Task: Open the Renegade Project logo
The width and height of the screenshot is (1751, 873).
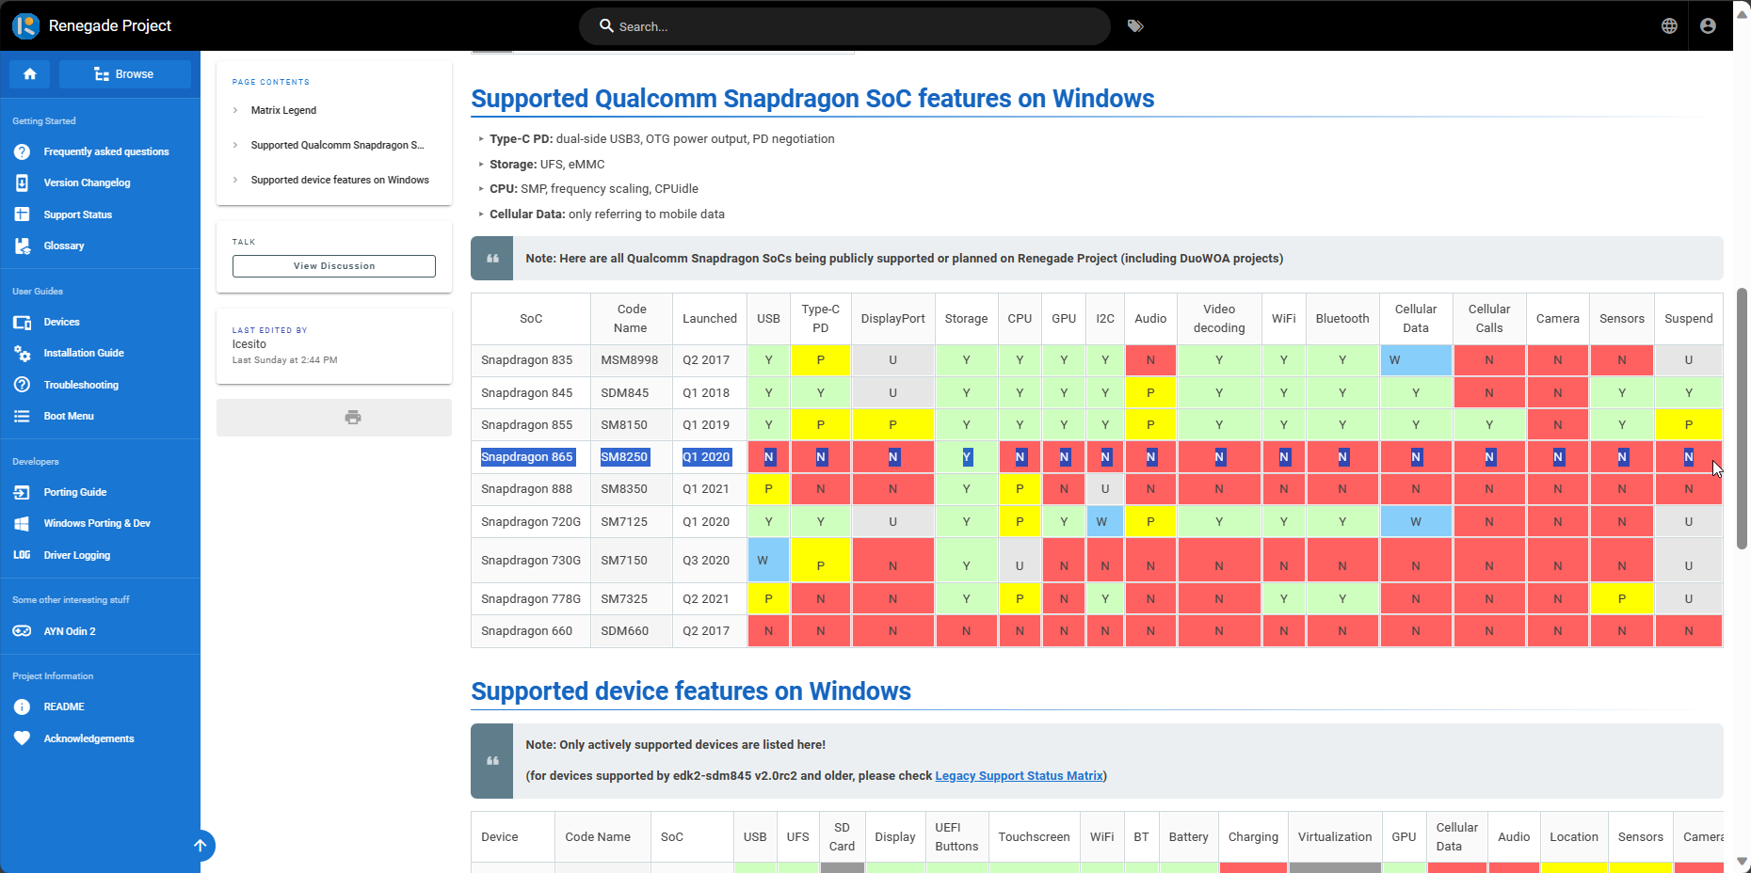Action: click(25, 25)
